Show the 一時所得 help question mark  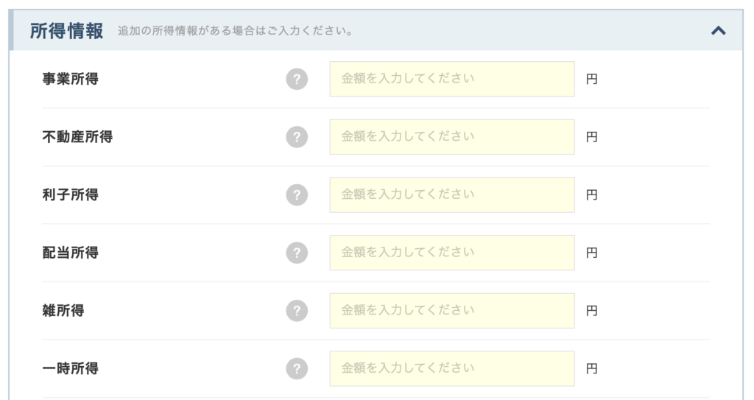pyautogui.click(x=296, y=368)
